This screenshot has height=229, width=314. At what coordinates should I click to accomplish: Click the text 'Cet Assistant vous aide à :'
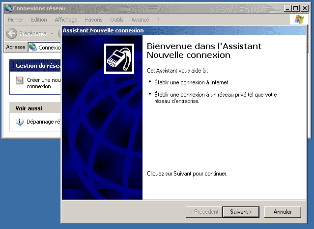tap(177, 71)
